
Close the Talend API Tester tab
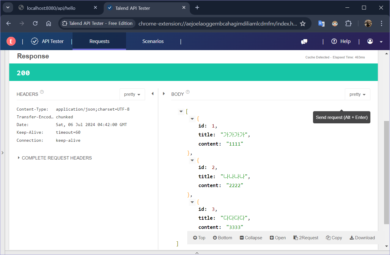184,8
